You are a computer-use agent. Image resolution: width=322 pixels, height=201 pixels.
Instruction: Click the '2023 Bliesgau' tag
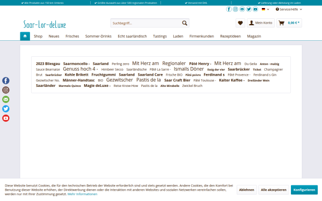(48, 64)
